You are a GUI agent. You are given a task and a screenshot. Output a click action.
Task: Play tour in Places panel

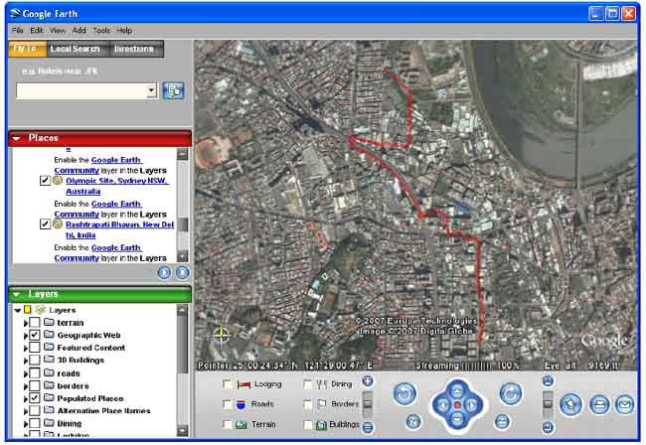pyautogui.click(x=164, y=272)
